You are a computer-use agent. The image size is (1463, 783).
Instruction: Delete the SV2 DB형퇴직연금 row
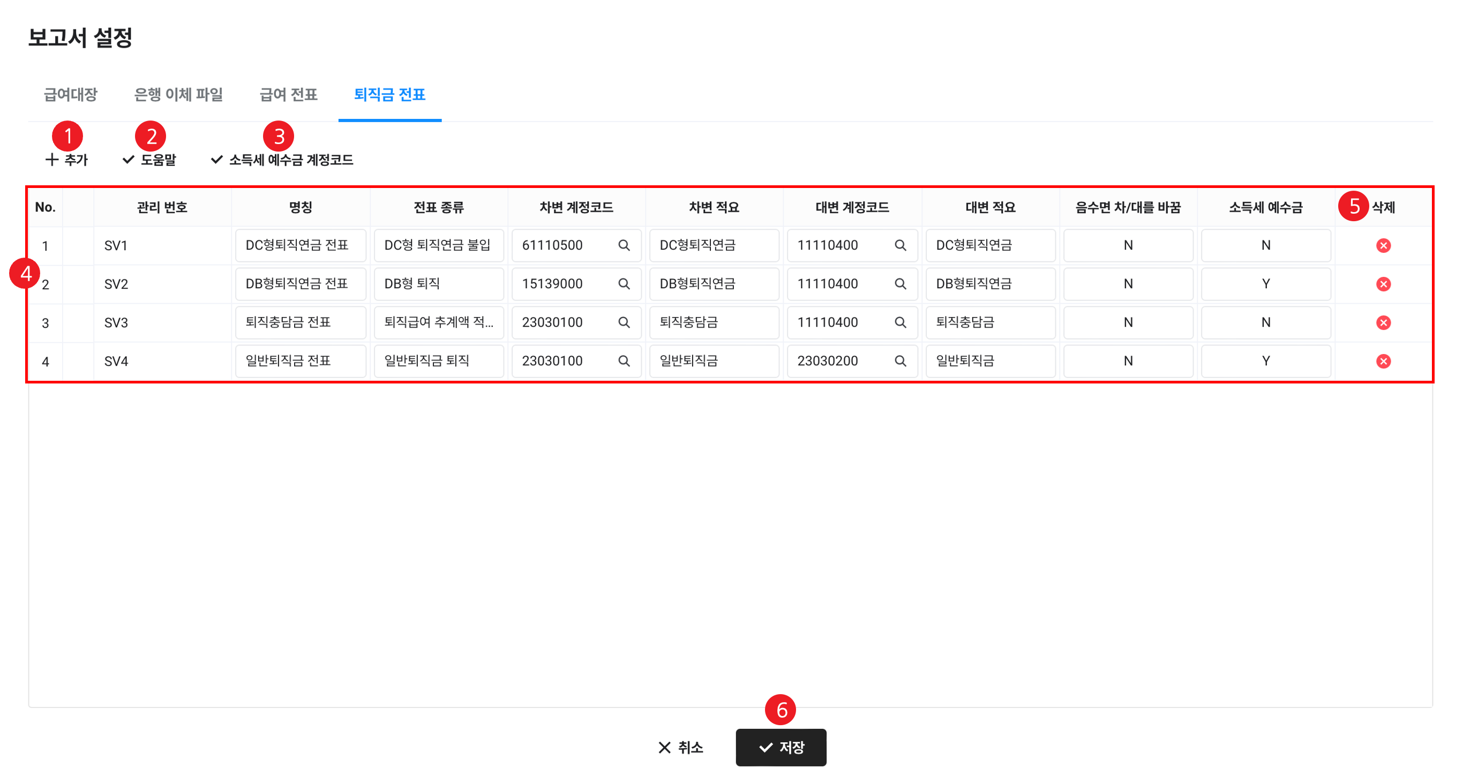pyautogui.click(x=1383, y=284)
